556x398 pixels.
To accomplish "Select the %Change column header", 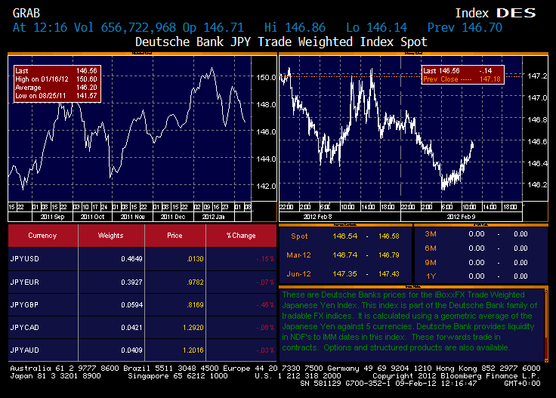I will (241, 236).
